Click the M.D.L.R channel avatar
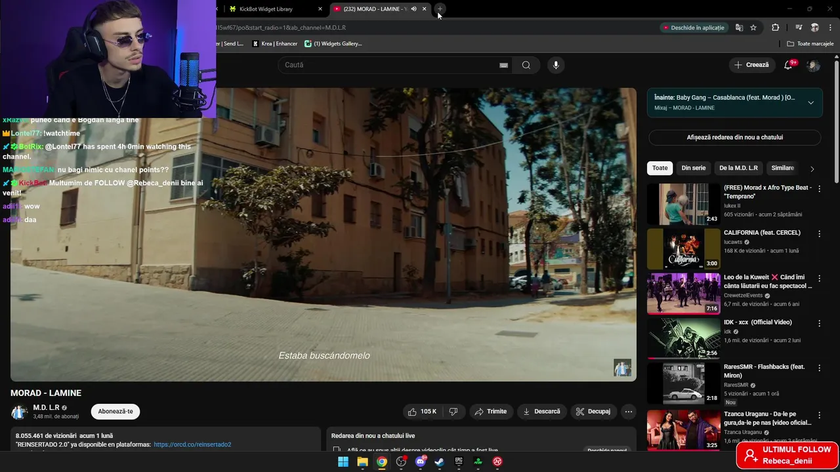Image resolution: width=840 pixels, height=472 pixels. tap(19, 412)
